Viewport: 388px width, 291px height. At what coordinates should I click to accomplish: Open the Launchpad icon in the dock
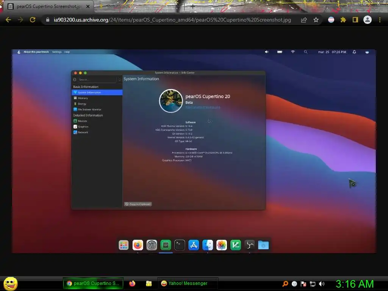point(124,245)
